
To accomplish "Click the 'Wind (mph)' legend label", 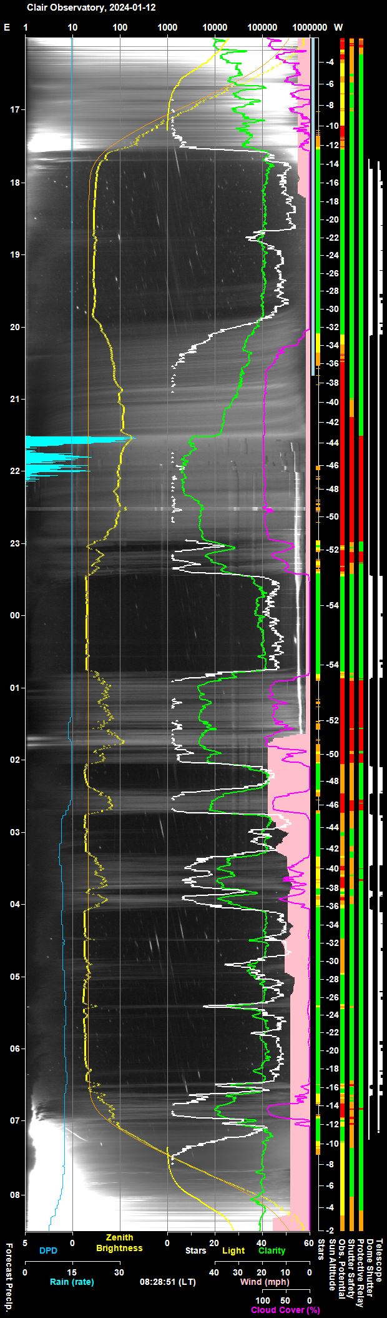I will pyautogui.click(x=264, y=1282).
